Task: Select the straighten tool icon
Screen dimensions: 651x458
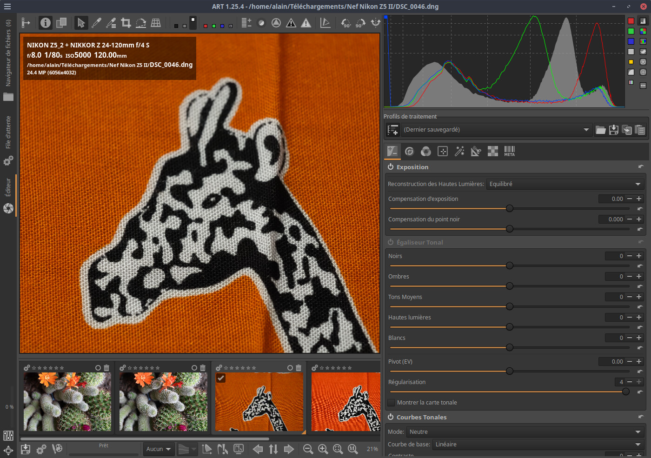Action: 141,23
